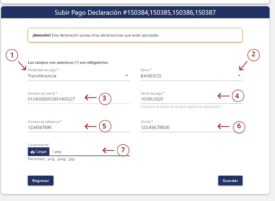This screenshot has height=201, width=275.
Task: Go back with the Regresar button
Action: pyautogui.click(x=41, y=181)
